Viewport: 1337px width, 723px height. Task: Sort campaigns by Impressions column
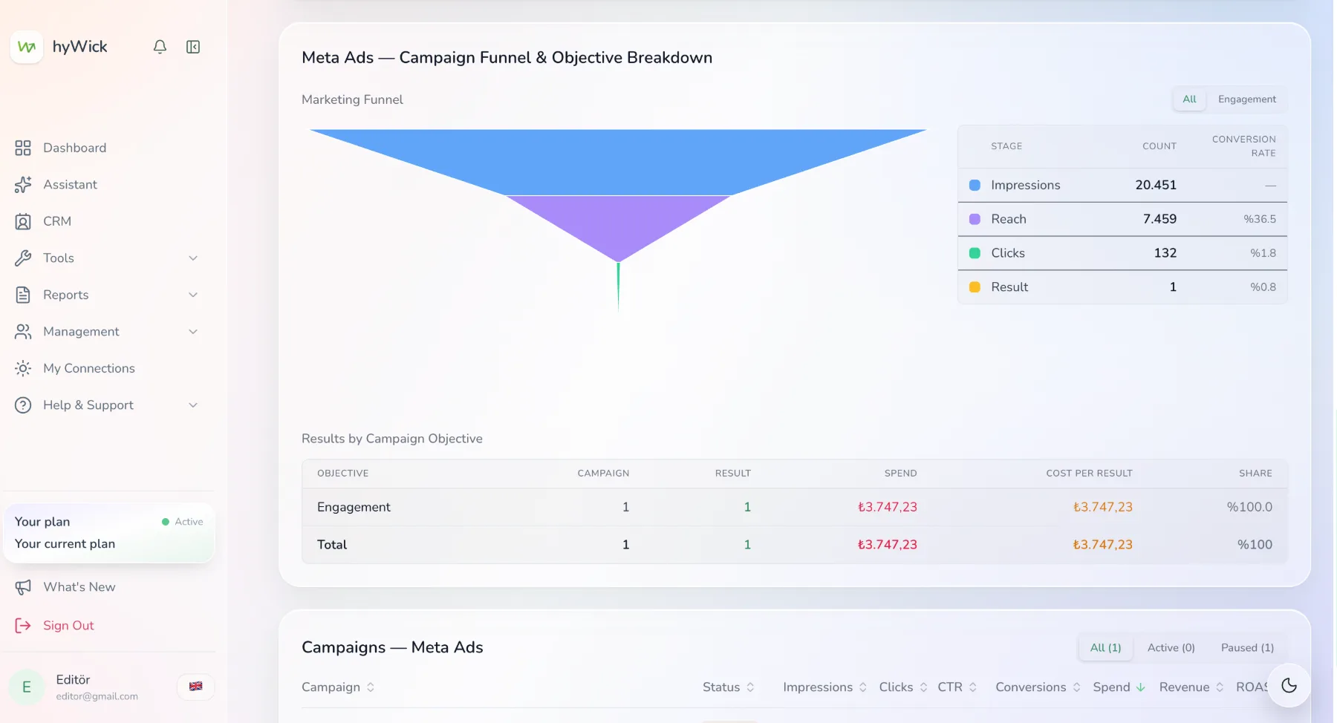825,687
